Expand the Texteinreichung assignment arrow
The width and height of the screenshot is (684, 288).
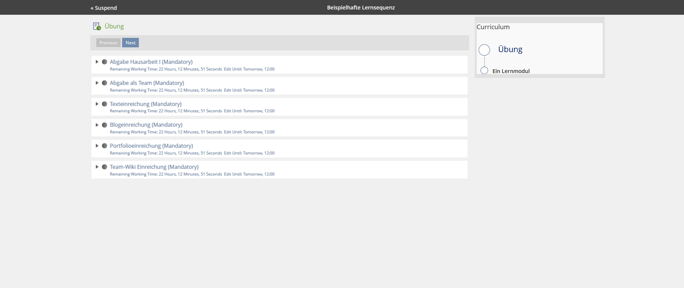click(97, 104)
